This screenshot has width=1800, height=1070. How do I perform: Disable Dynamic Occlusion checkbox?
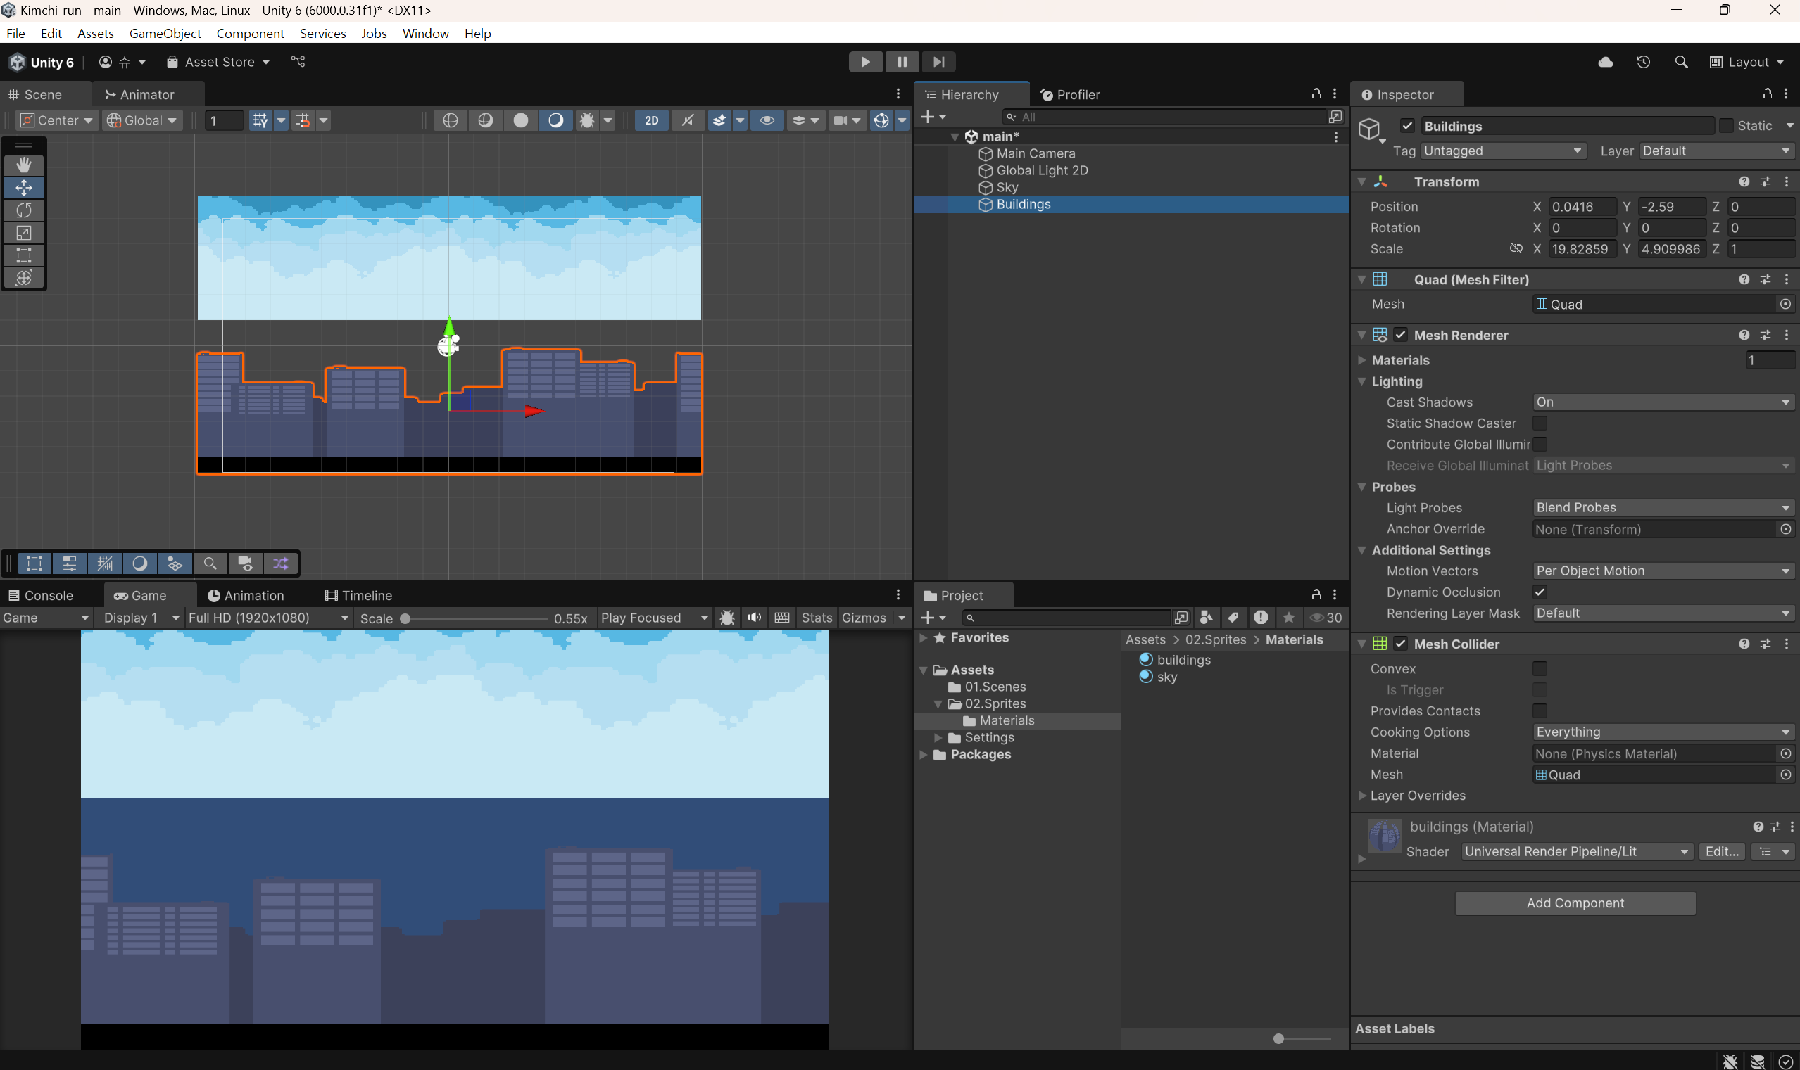click(x=1540, y=592)
